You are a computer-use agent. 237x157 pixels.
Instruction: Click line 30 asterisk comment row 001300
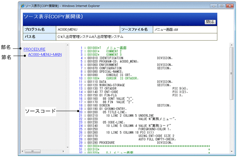(149, 146)
